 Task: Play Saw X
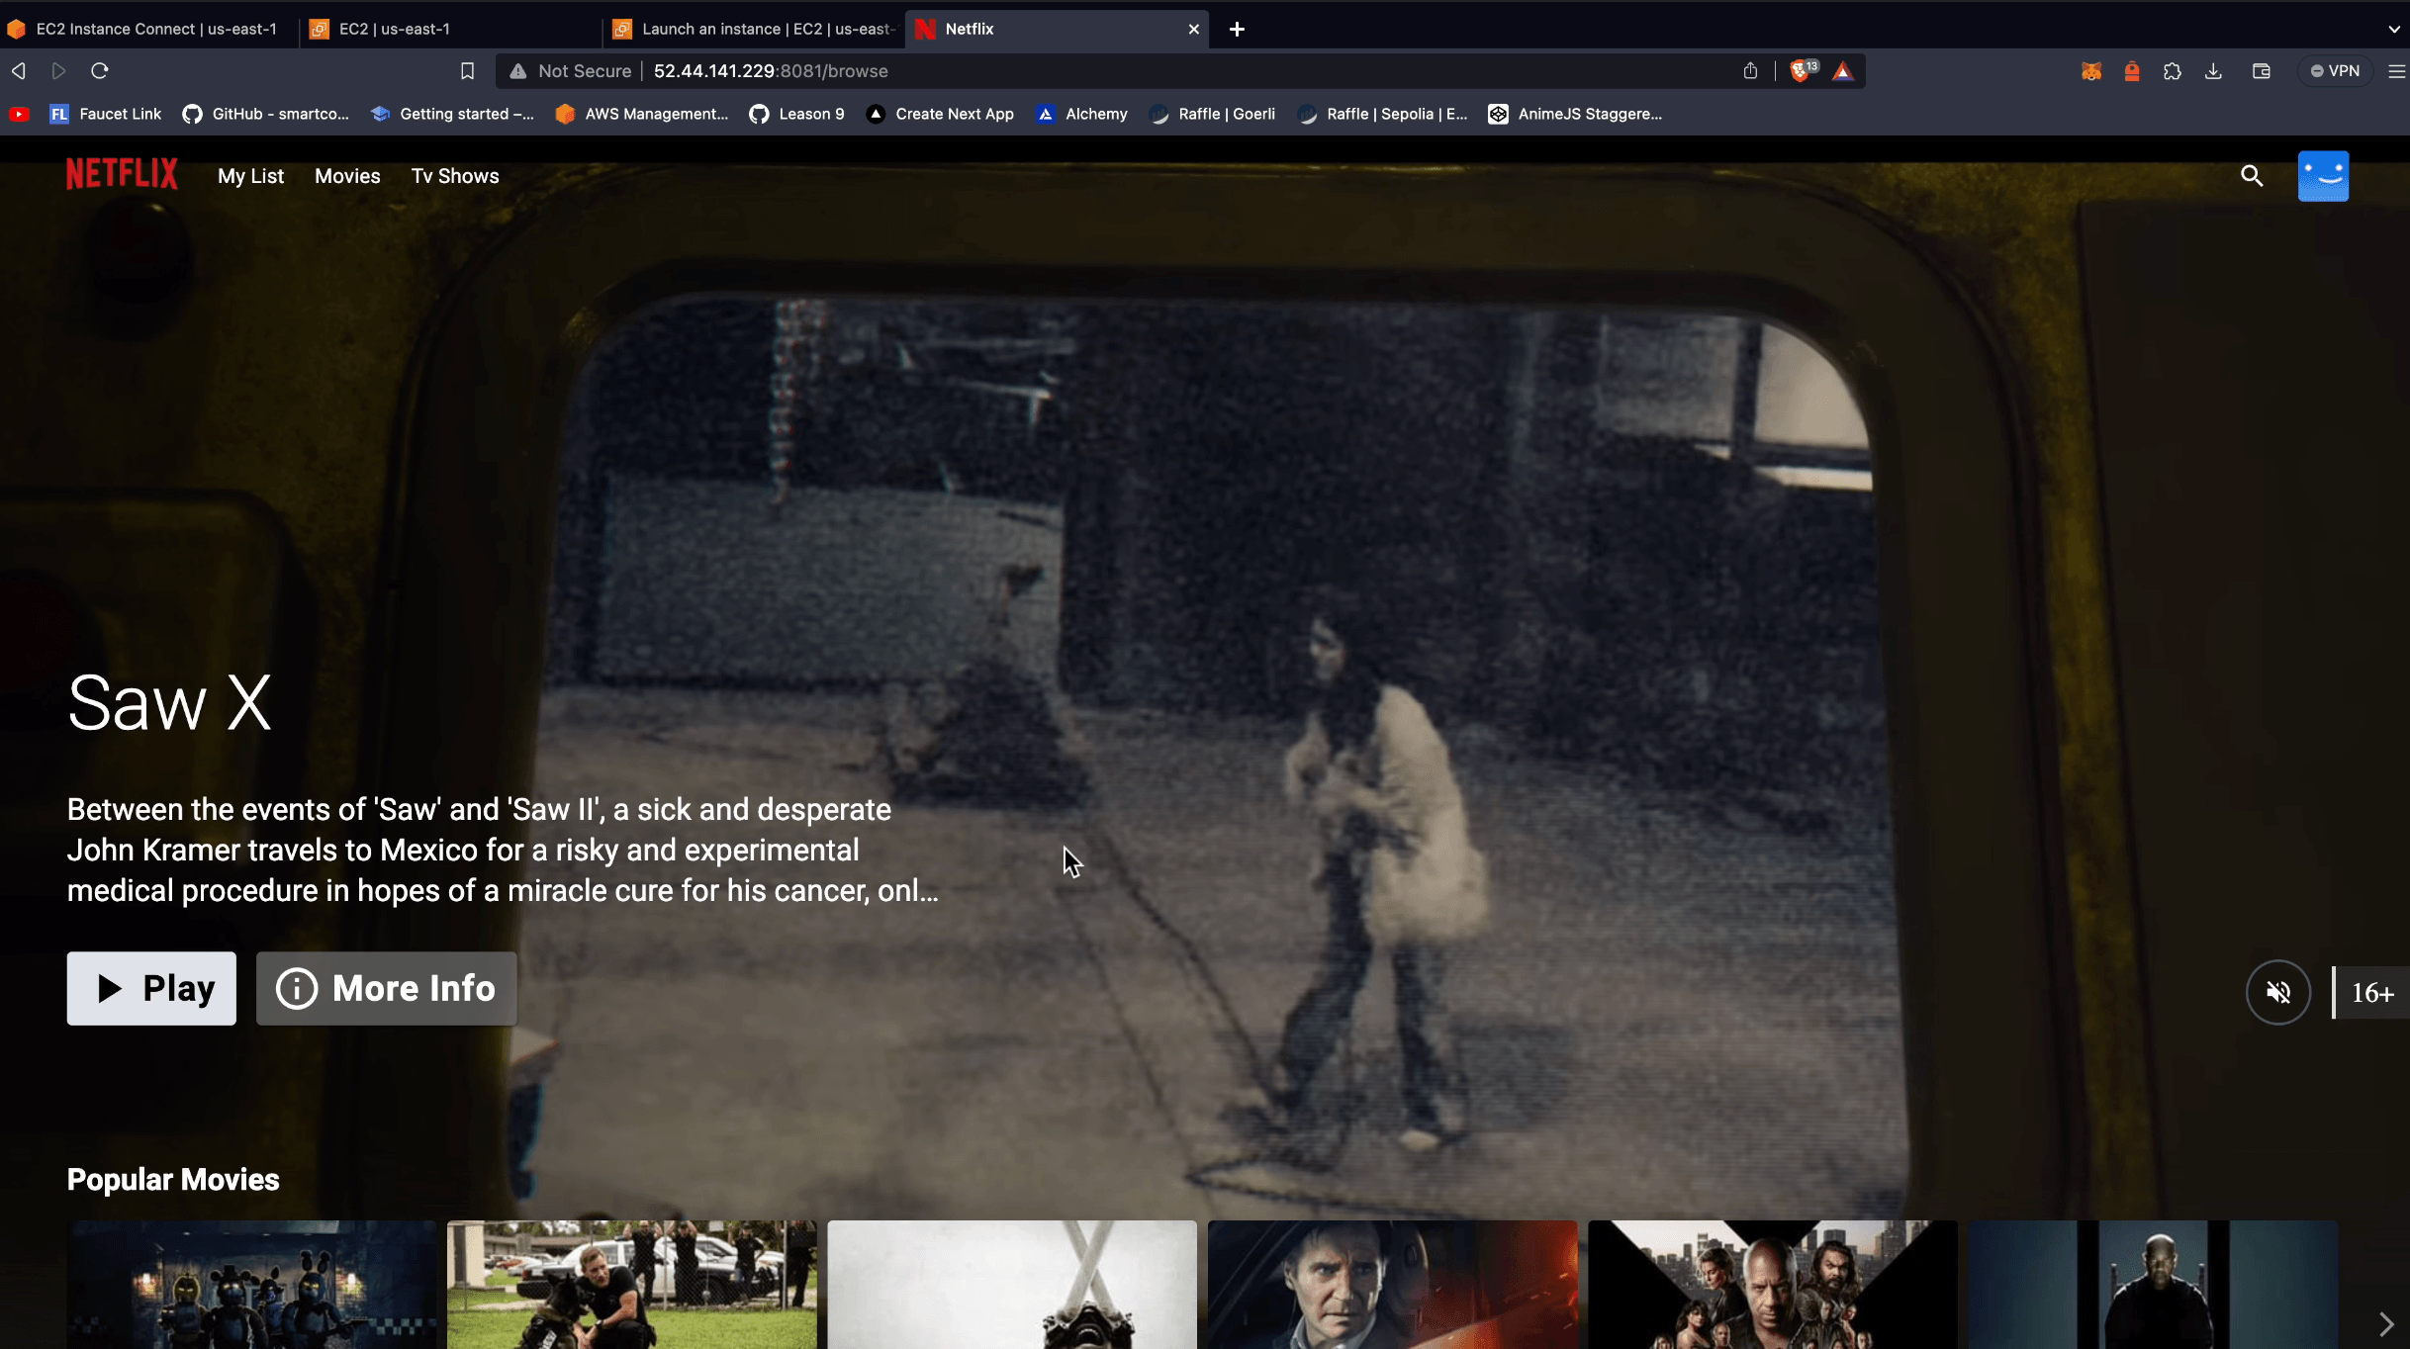[x=151, y=988]
